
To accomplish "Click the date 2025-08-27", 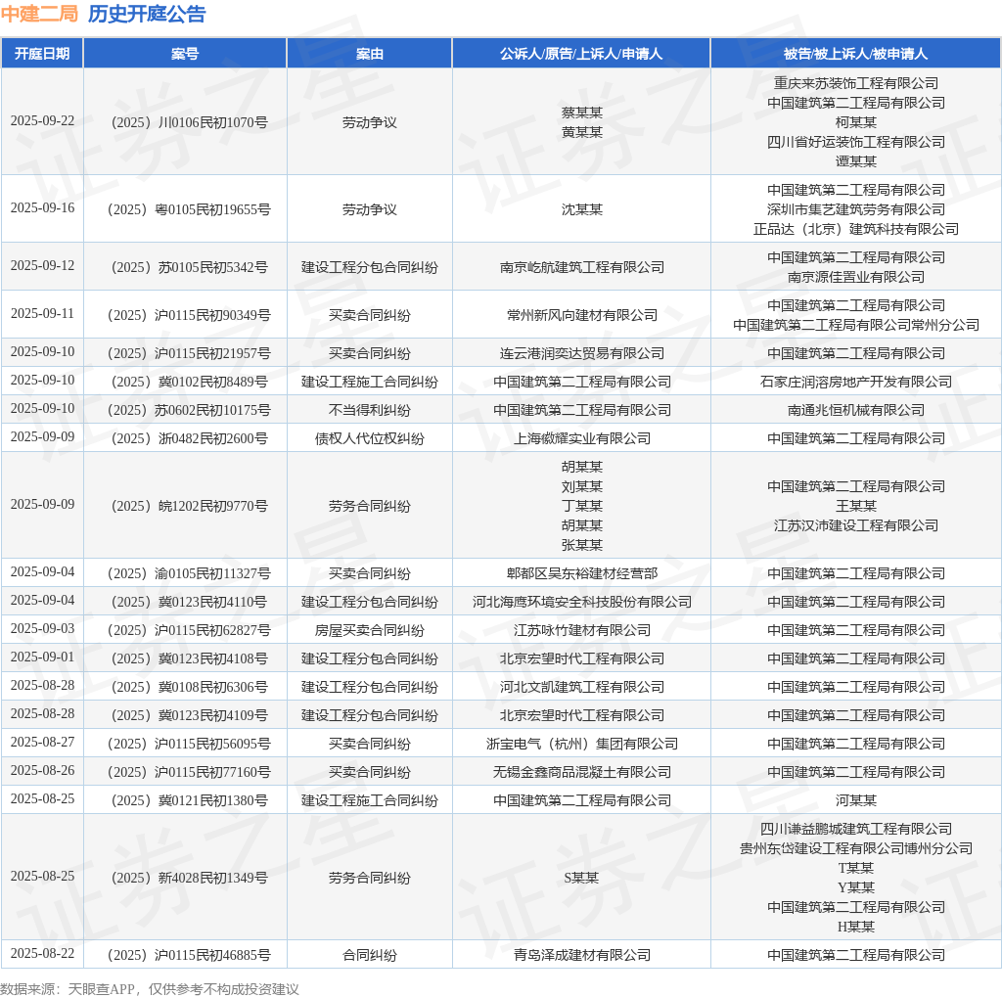I will (42, 743).
